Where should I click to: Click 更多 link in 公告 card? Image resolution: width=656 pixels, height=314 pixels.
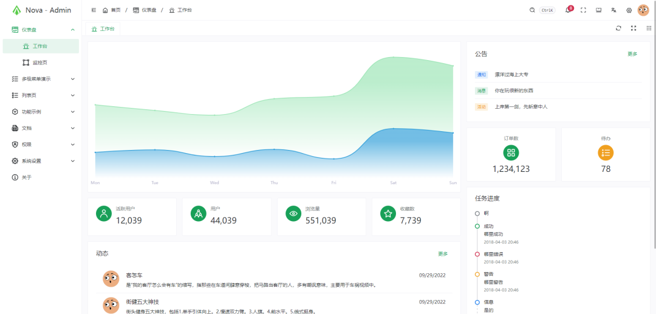coord(632,54)
